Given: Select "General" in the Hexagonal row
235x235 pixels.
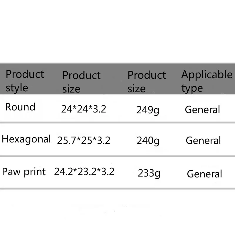Looking at the screenshot, I should pyautogui.click(x=203, y=141).
